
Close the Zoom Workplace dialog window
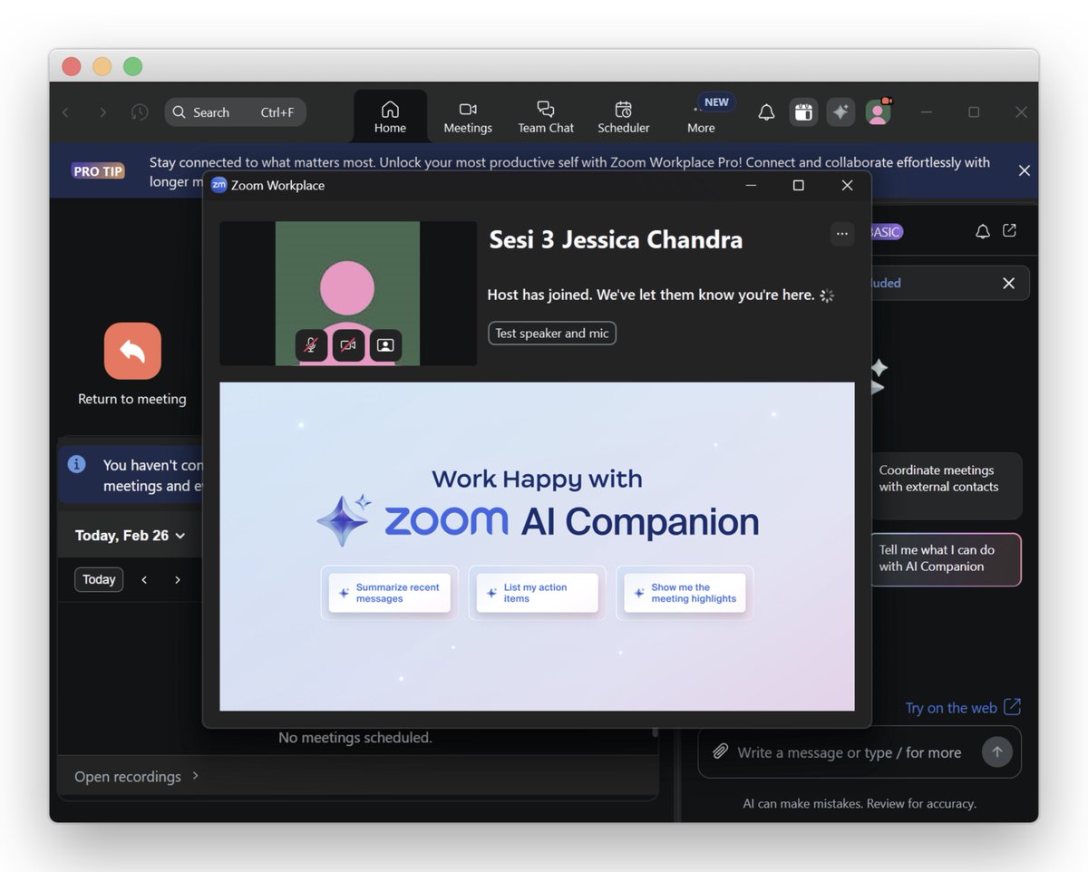pos(847,185)
